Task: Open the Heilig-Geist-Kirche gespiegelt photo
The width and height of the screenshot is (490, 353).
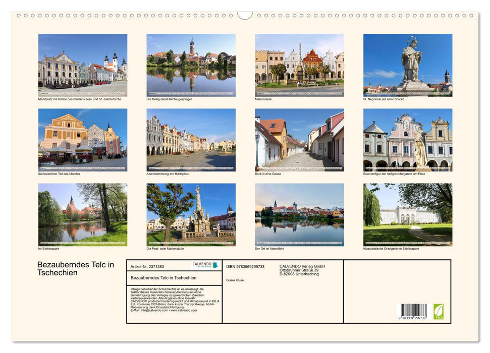Action: (x=191, y=65)
